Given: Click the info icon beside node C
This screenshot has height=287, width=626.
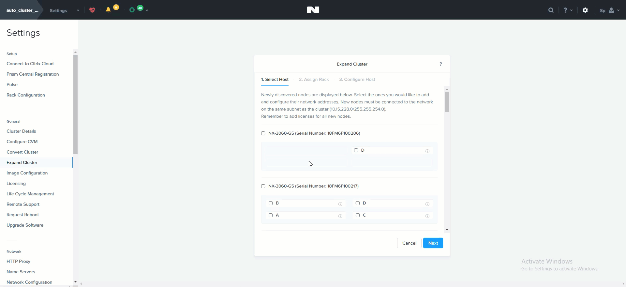Looking at the screenshot, I should click(x=427, y=216).
